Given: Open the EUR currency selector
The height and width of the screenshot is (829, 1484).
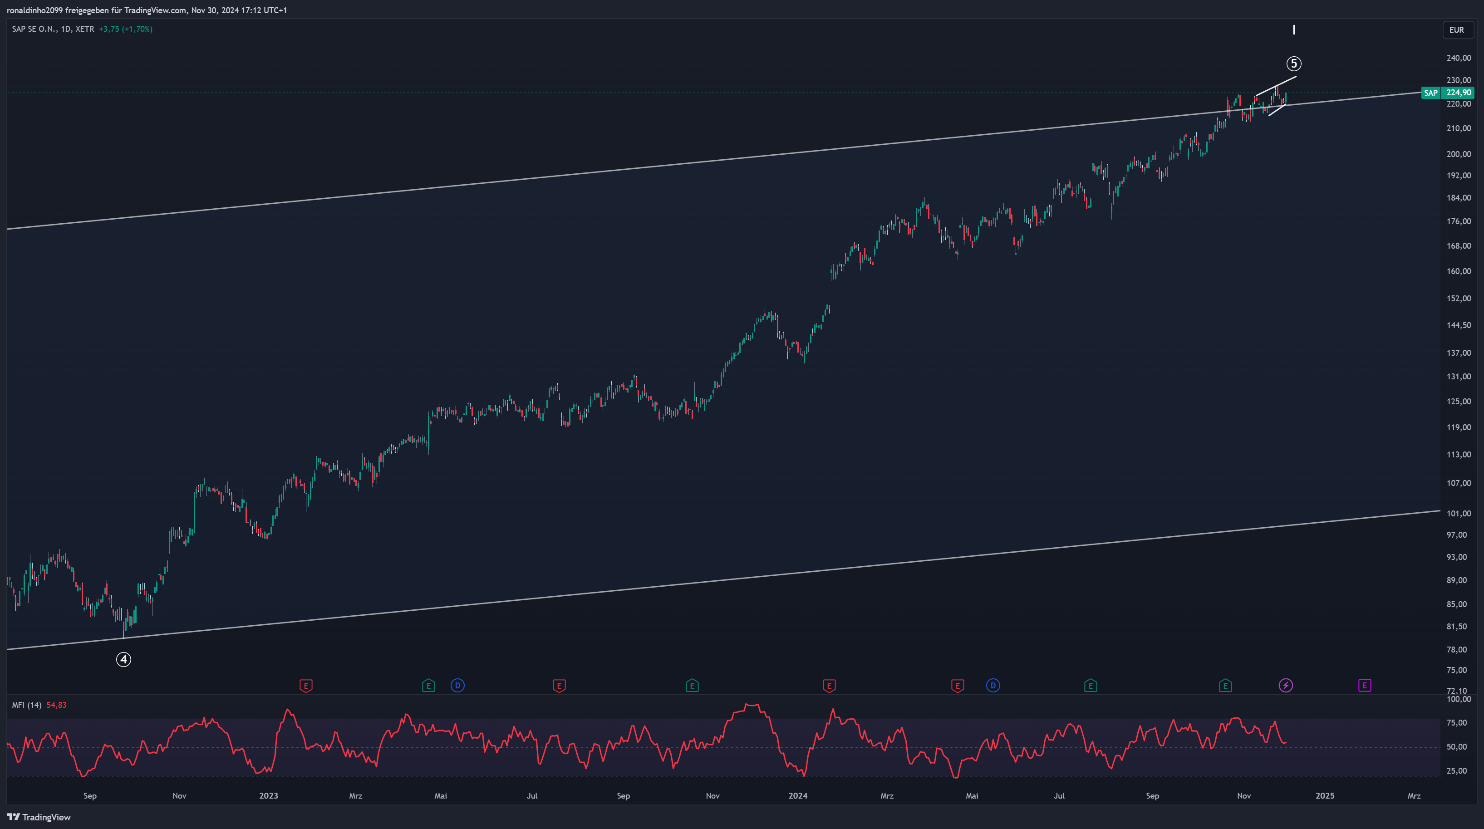Looking at the screenshot, I should coord(1457,30).
